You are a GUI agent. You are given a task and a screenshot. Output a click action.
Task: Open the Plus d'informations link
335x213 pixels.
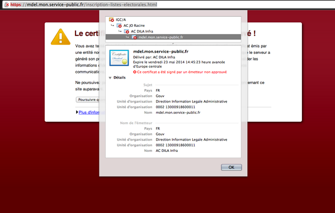[89, 112]
